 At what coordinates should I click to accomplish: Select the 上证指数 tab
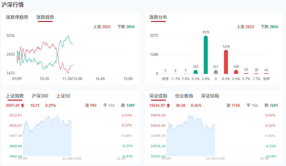pos(15,96)
